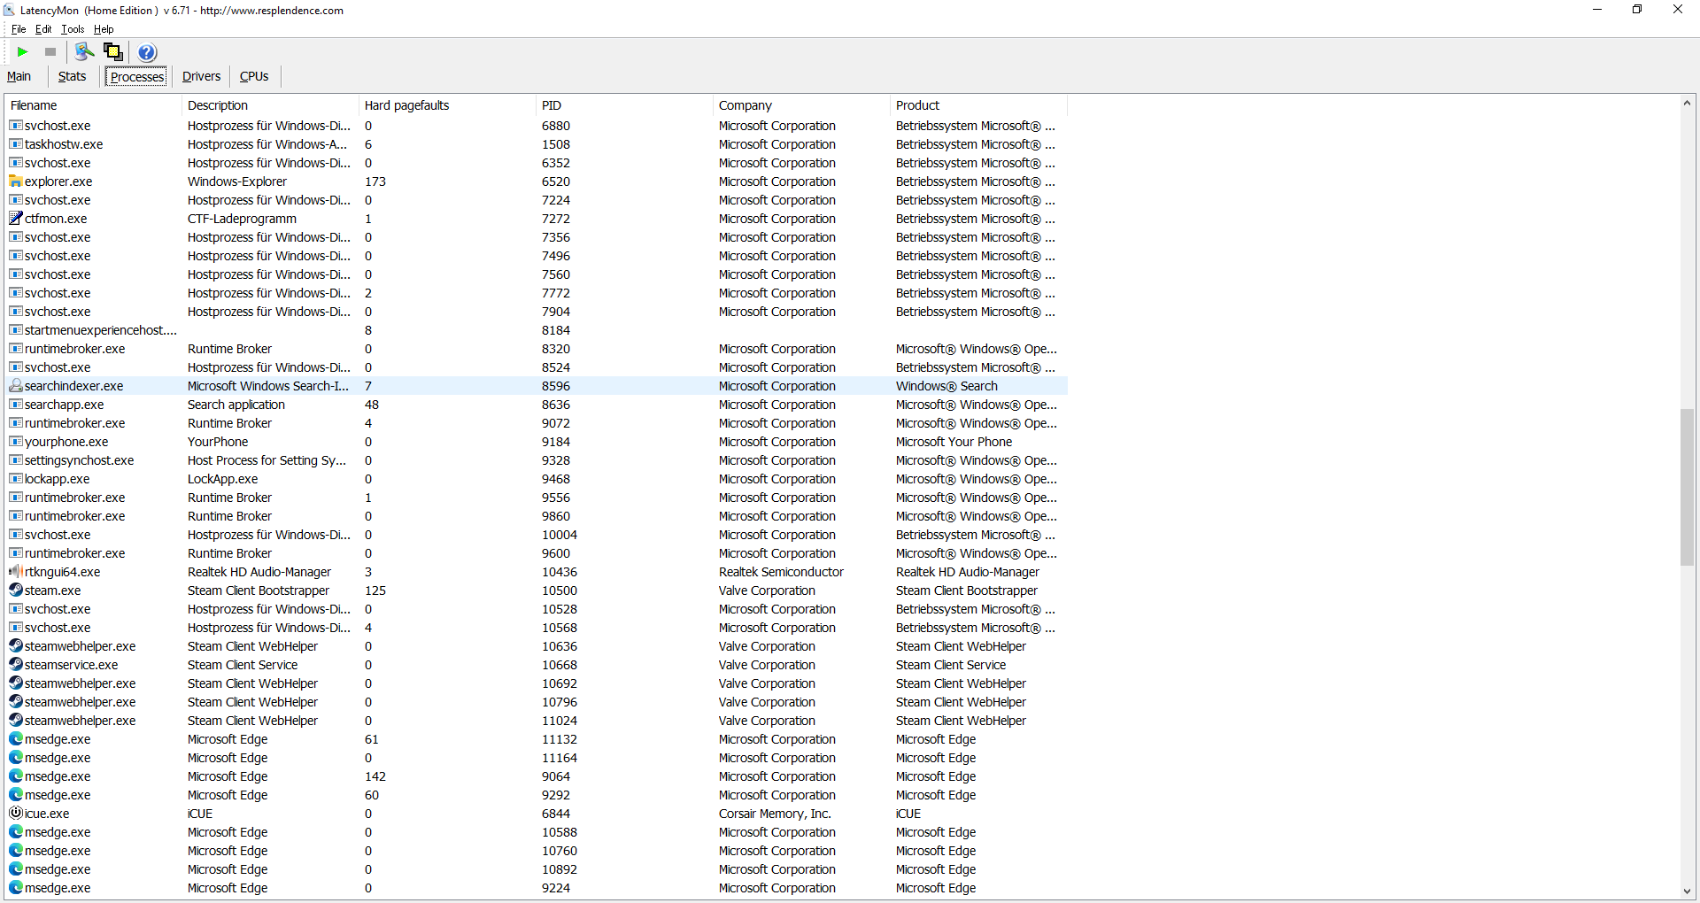
Task: Select the Processes tab
Action: pyautogui.click(x=136, y=77)
